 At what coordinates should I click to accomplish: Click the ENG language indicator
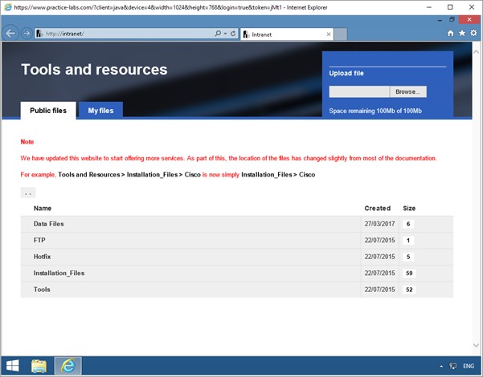(x=469, y=366)
